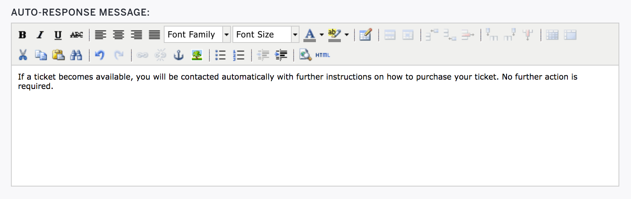
Task: Toggle bold formatting
Action: (x=22, y=35)
